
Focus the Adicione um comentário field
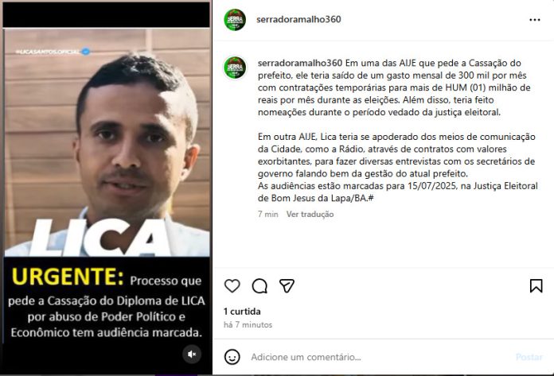378,357
